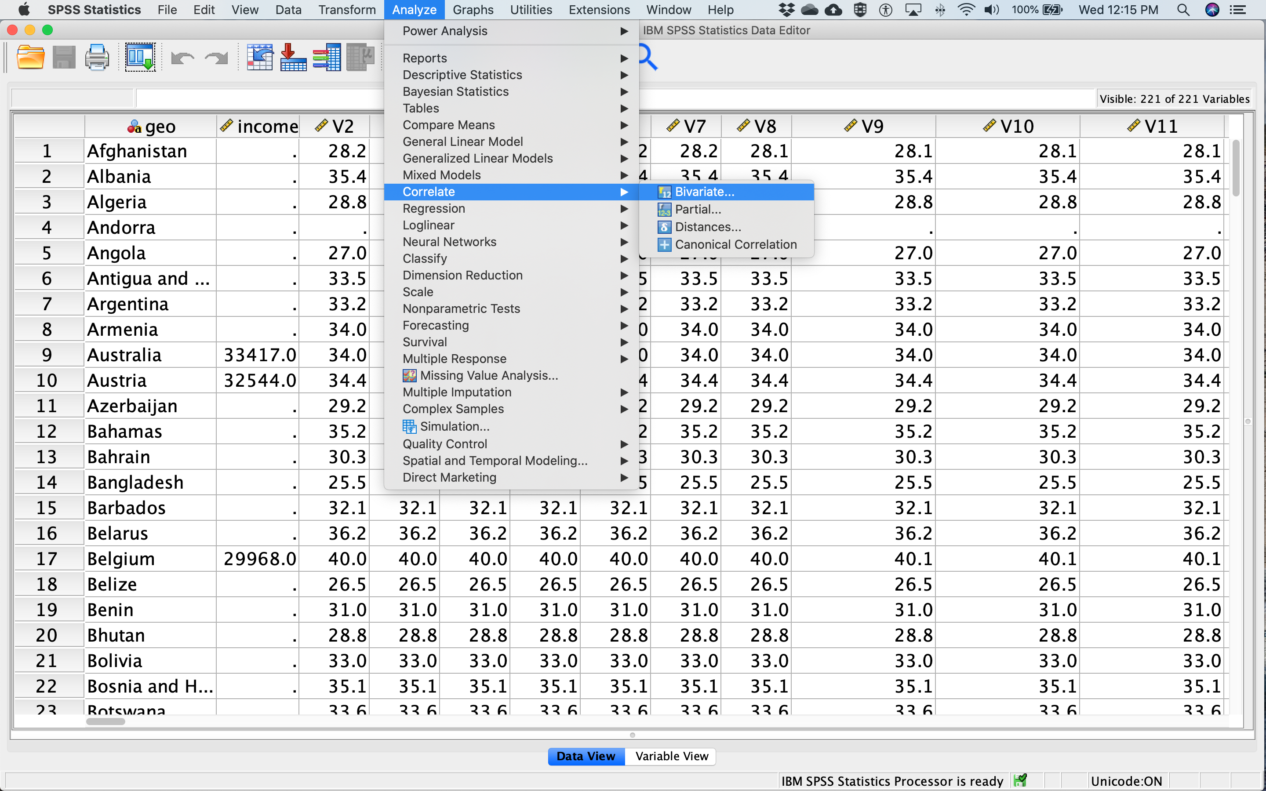The width and height of the screenshot is (1266, 791).
Task: Open Spatial and Temporal Modeling...
Action: click(511, 461)
